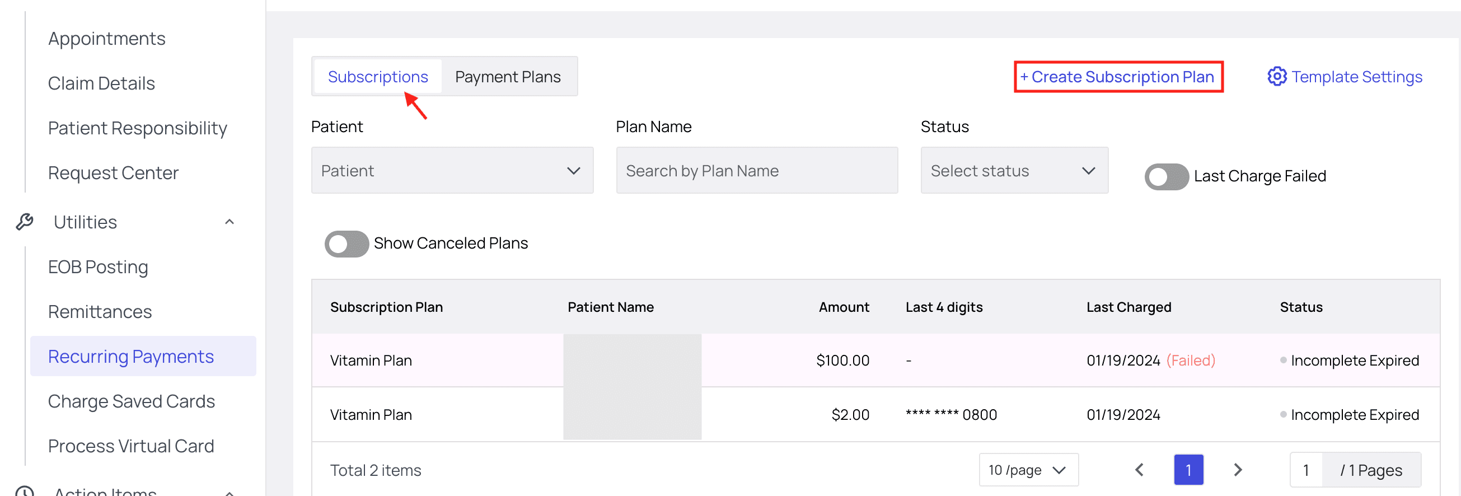Collapse the Action Items section chevron
This screenshot has width=1461, height=496.
pos(230,493)
